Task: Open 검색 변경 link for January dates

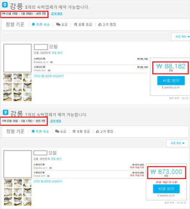Action: (x=57, y=14)
